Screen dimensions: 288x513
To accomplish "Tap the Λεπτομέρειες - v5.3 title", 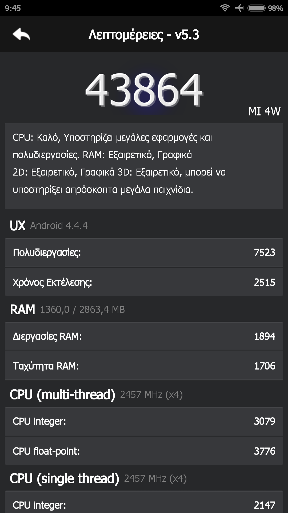I will point(144,35).
